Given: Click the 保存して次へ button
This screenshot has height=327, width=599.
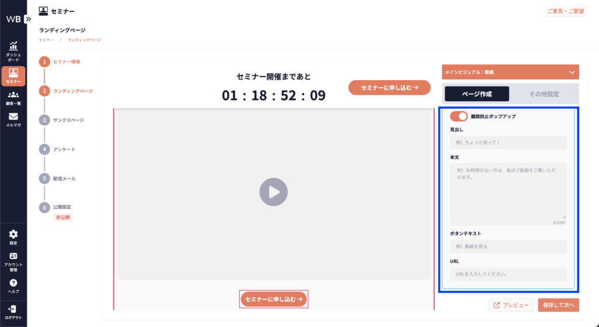Looking at the screenshot, I should 559,305.
